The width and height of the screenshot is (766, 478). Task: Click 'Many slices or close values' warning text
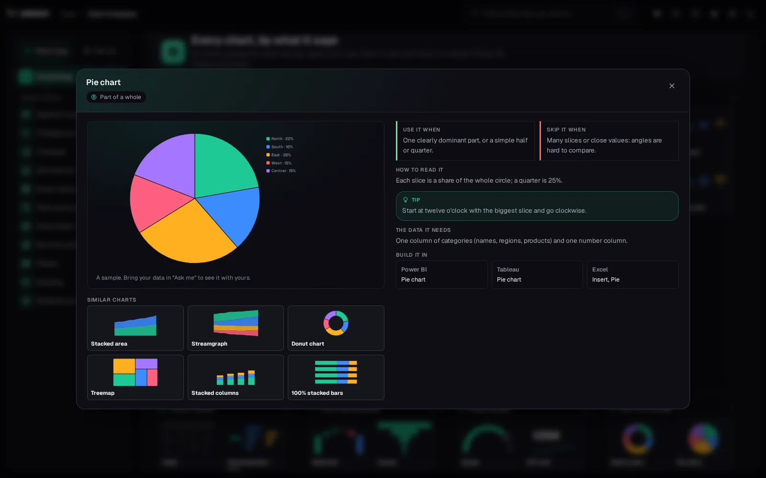coord(604,145)
